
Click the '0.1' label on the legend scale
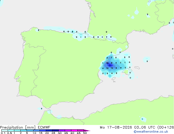(x=3, y=133)
